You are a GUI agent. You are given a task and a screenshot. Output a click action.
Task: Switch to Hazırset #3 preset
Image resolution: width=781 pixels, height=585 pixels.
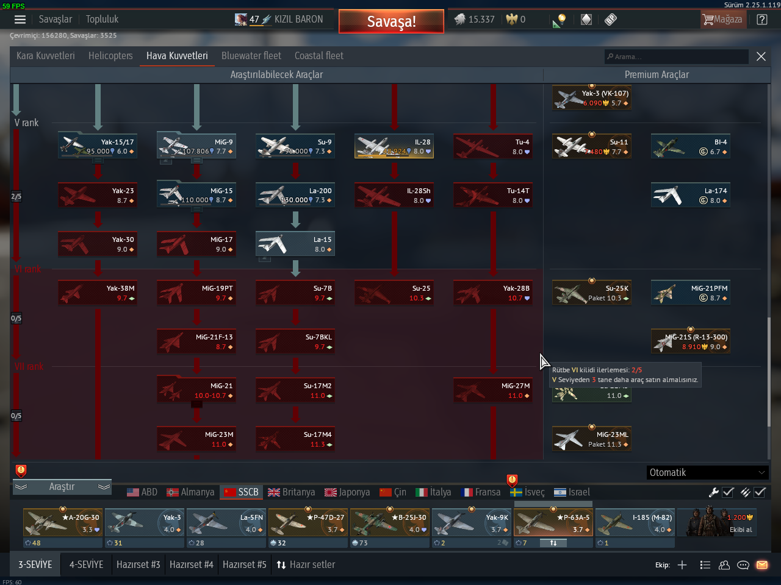[138, 565]
